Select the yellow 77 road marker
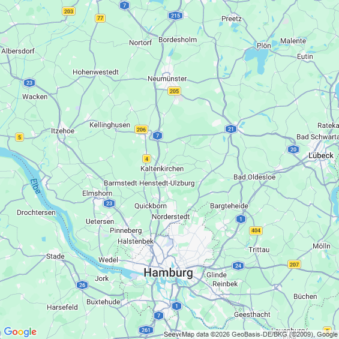 pos(100,18)
